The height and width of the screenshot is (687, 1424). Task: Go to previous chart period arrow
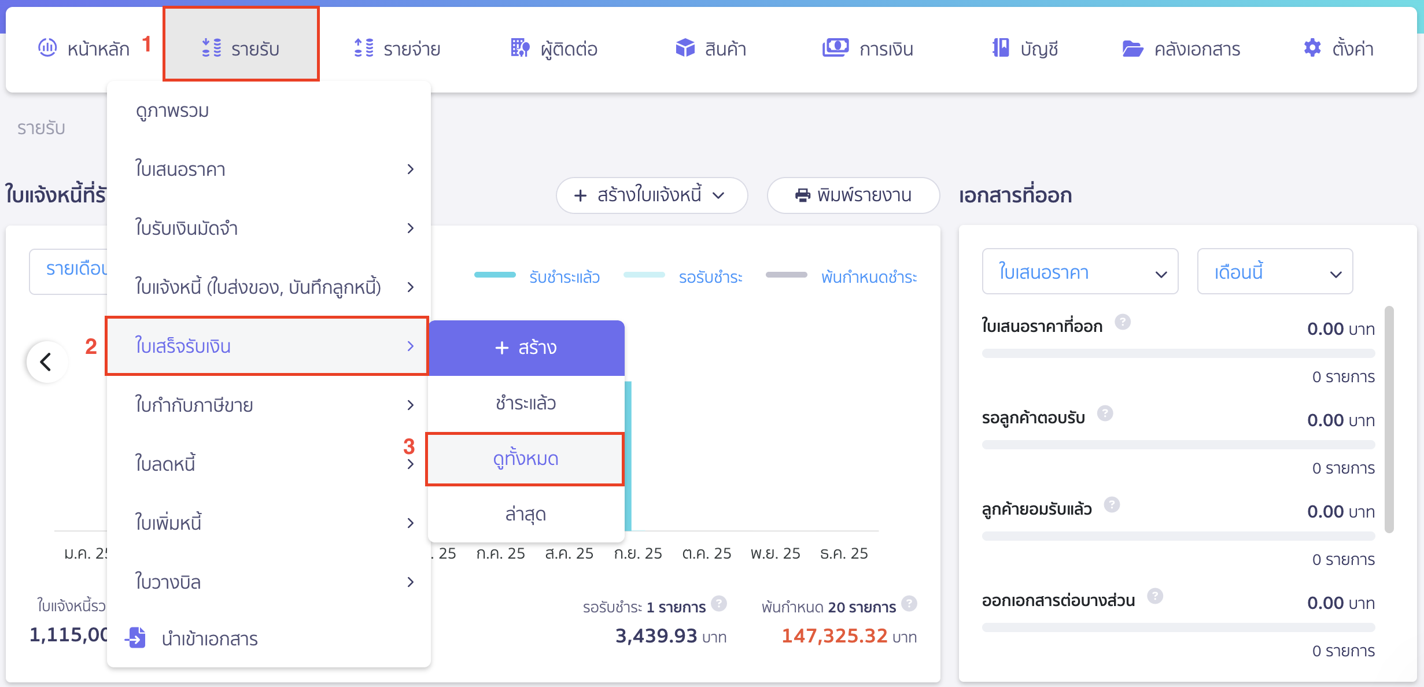pos(46,362)
